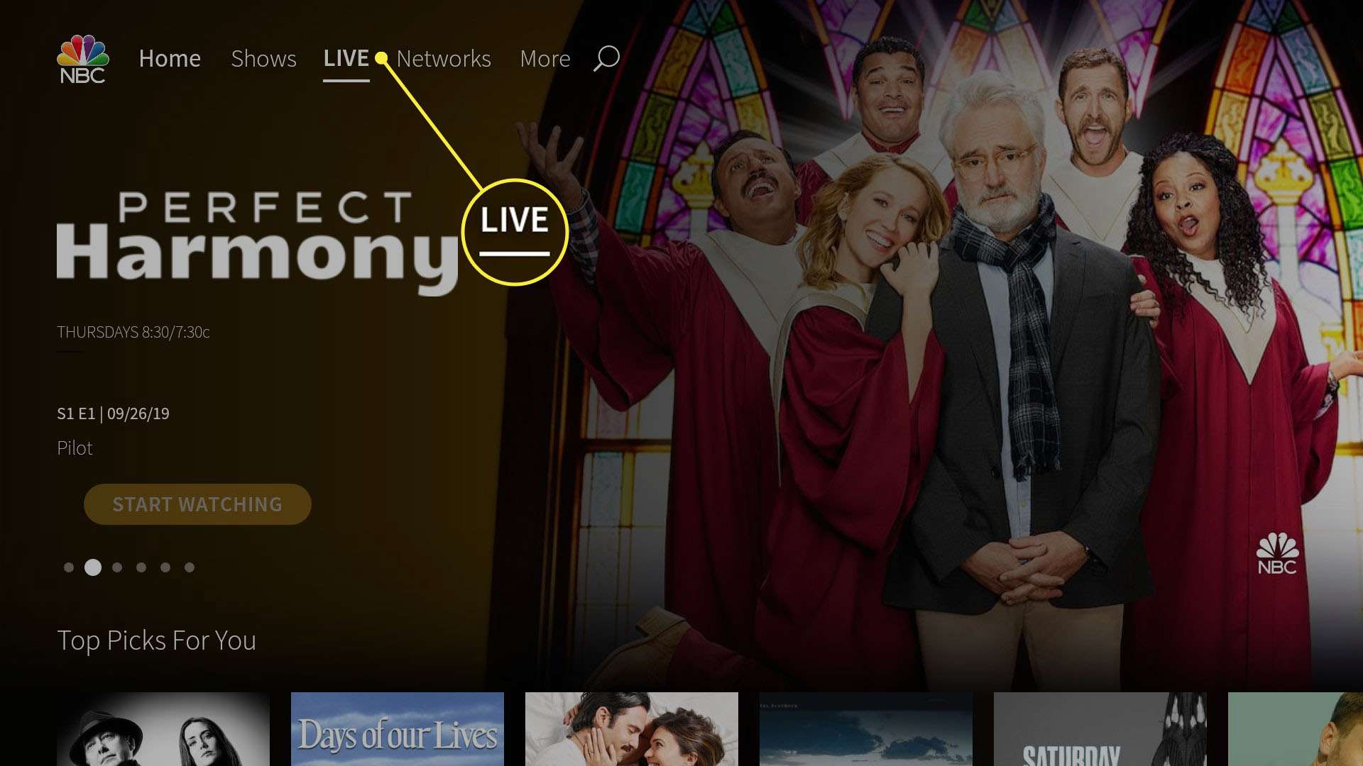Expand the Shows navigation section
This screenshot has height=766, width=1363.
263,58
